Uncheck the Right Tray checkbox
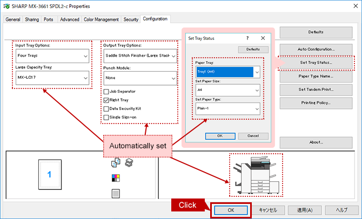The width and height of the screenshot is (362, 219). point(106,100)
